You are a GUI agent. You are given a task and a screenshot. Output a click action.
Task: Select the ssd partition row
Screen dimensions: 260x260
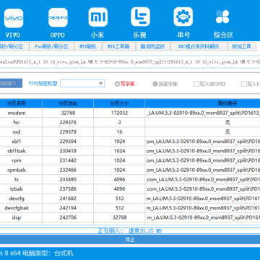(130, 131)
